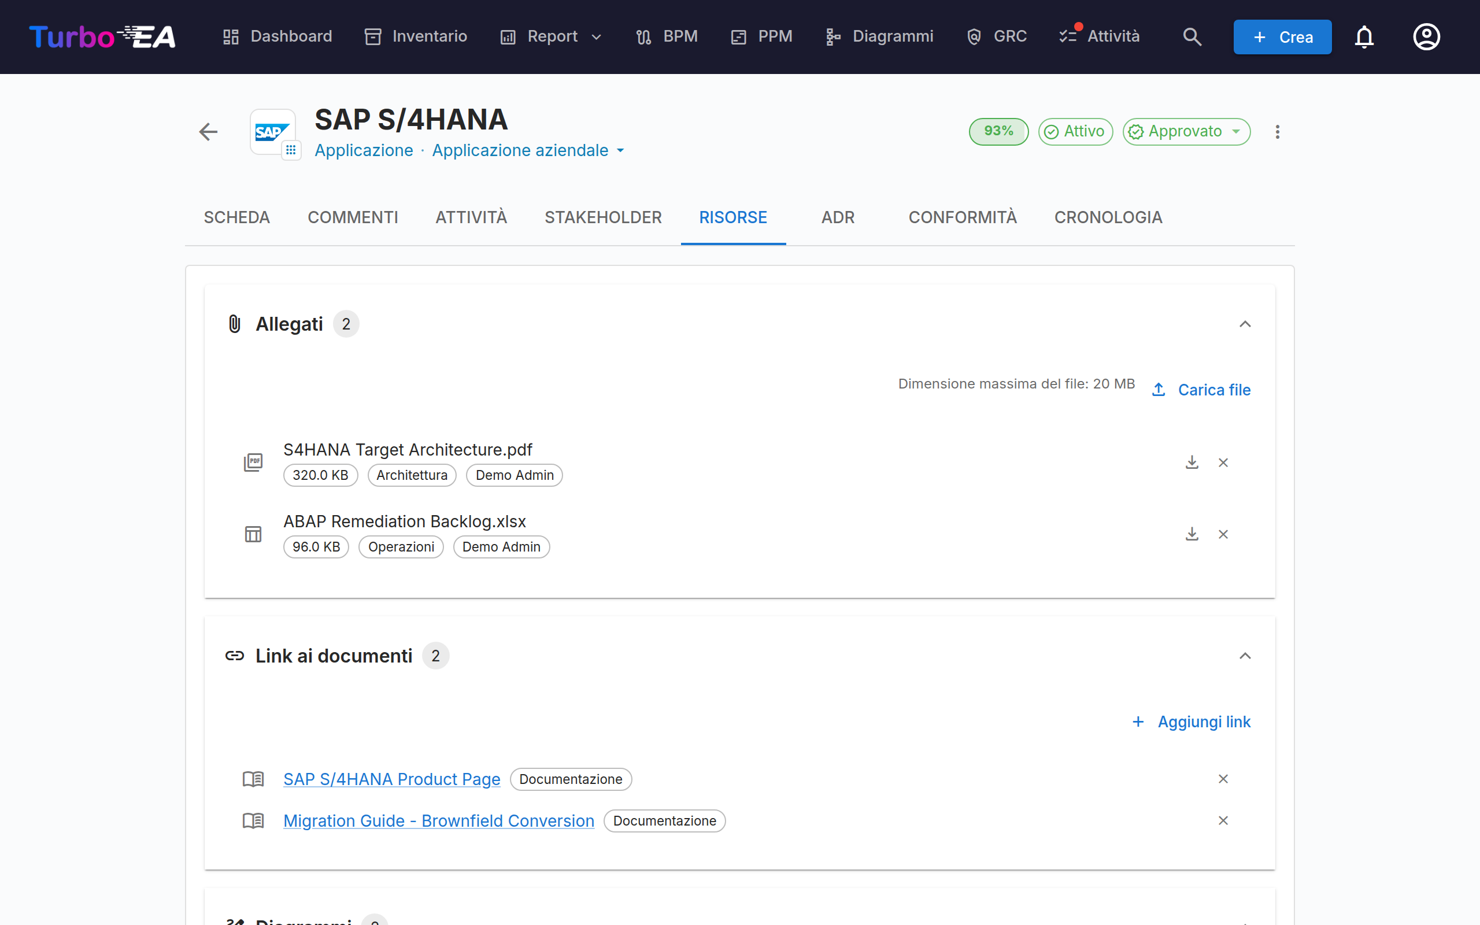This screenshot has height=925, width=1480.
Task: Open Inventario in the top navigation
Action: tap(415, 36)
